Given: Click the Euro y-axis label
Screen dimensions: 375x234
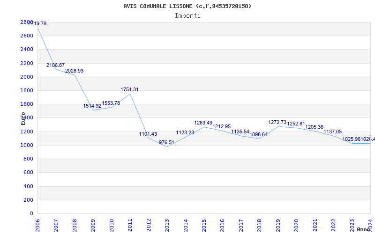Looking at the screenshot, I should 23,118.
